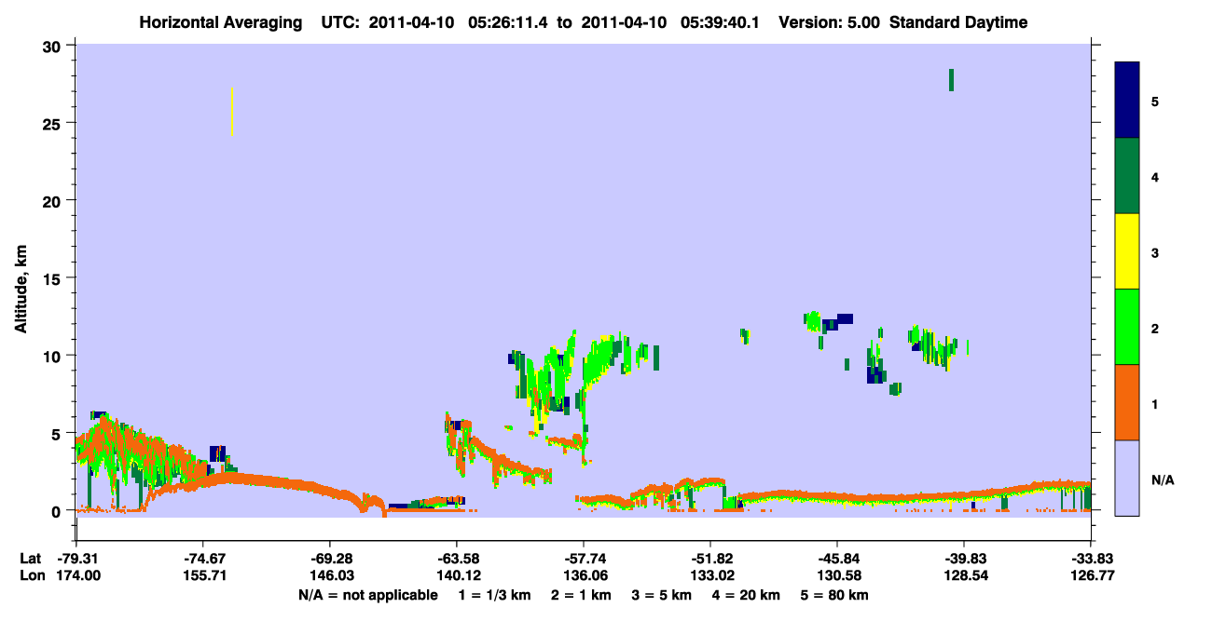
Task: Click longitude value 130.58
Action: (x=837, y=575)
